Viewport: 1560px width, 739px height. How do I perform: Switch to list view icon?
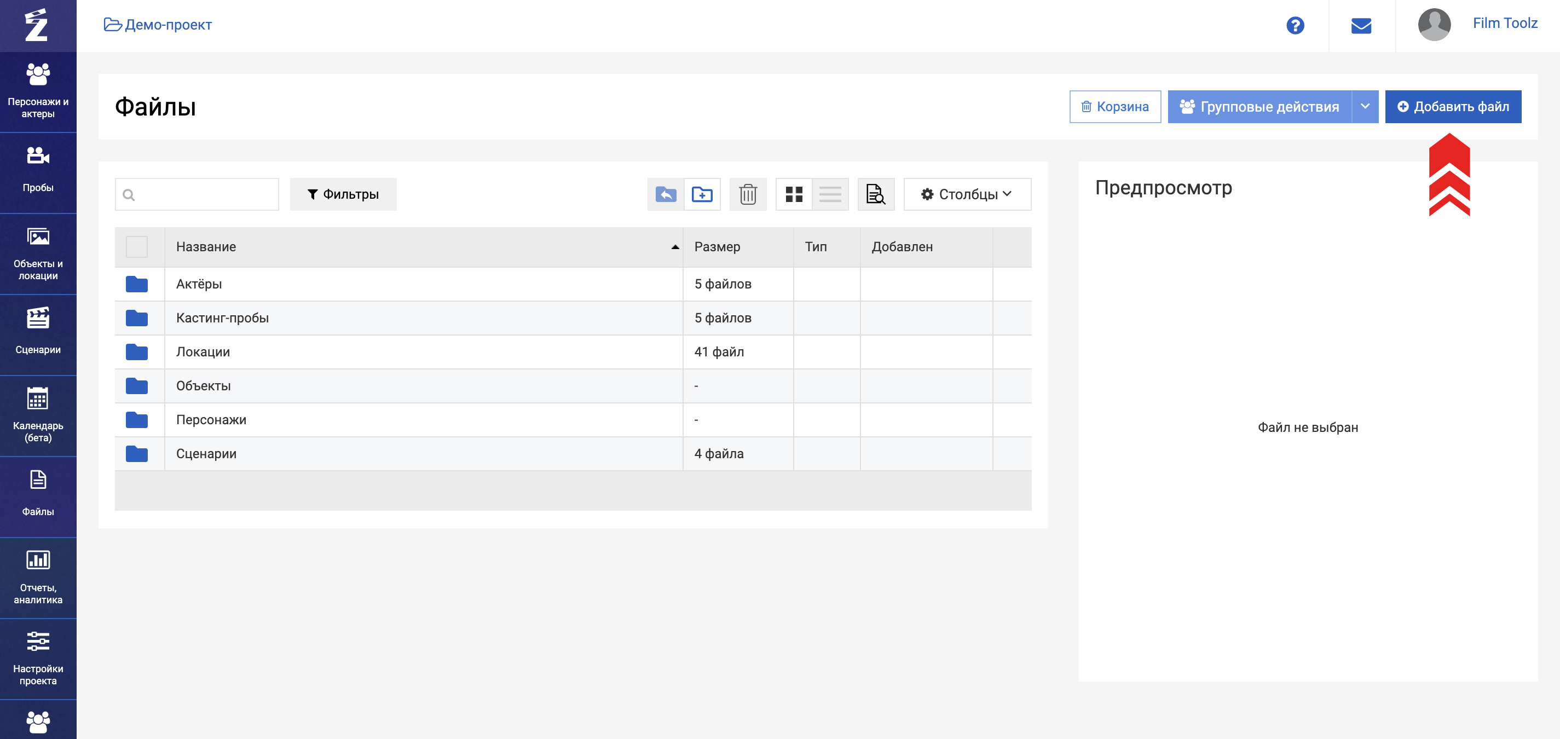tap(830, 194)
